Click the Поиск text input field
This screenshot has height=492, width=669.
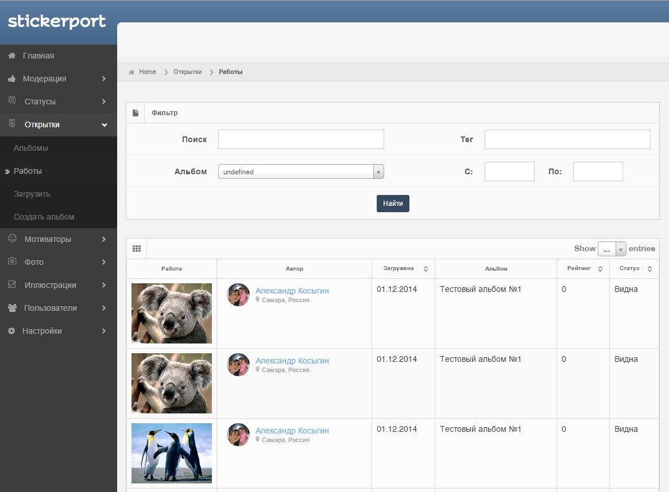tap(301, 139)
